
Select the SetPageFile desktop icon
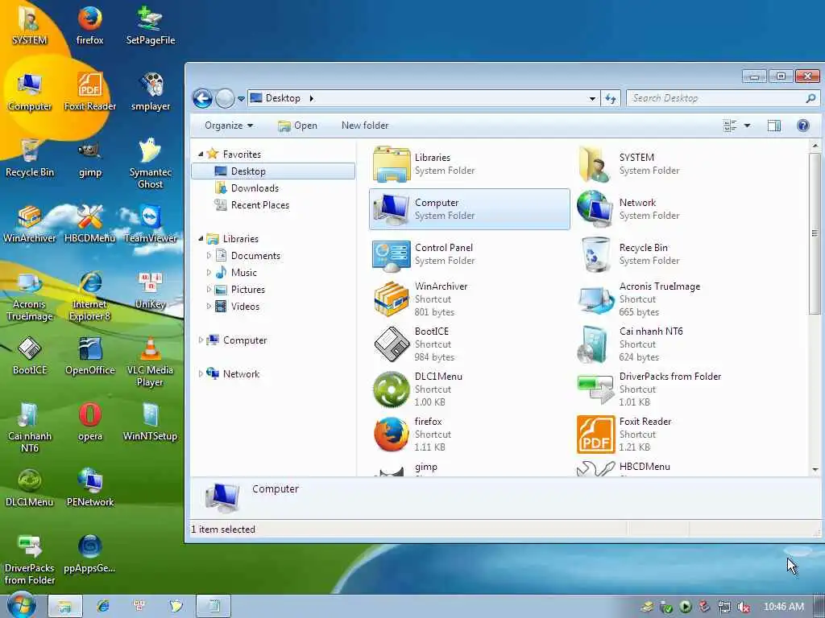(x=151, y=25)
